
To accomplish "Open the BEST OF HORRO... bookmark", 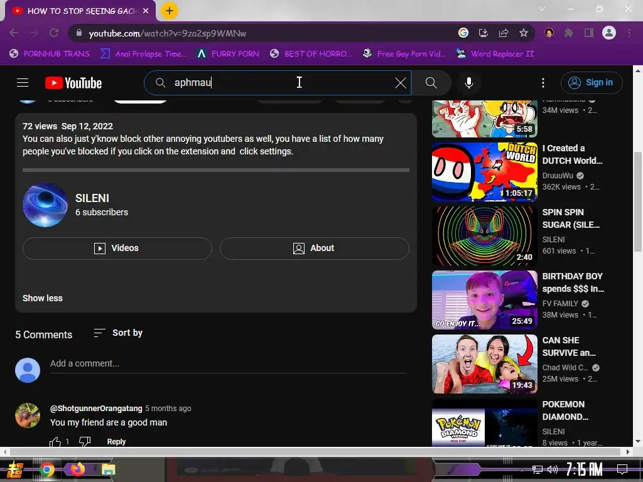I will [311, 54].
